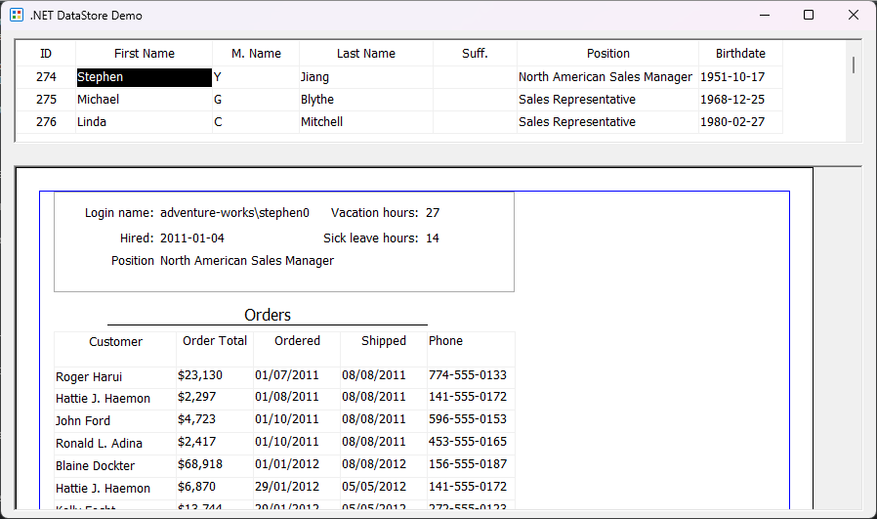The height and width of the screenshot is (519, 877).
Task: Click the .NET DataStore Demo app icon
Action: click(17, 16)
